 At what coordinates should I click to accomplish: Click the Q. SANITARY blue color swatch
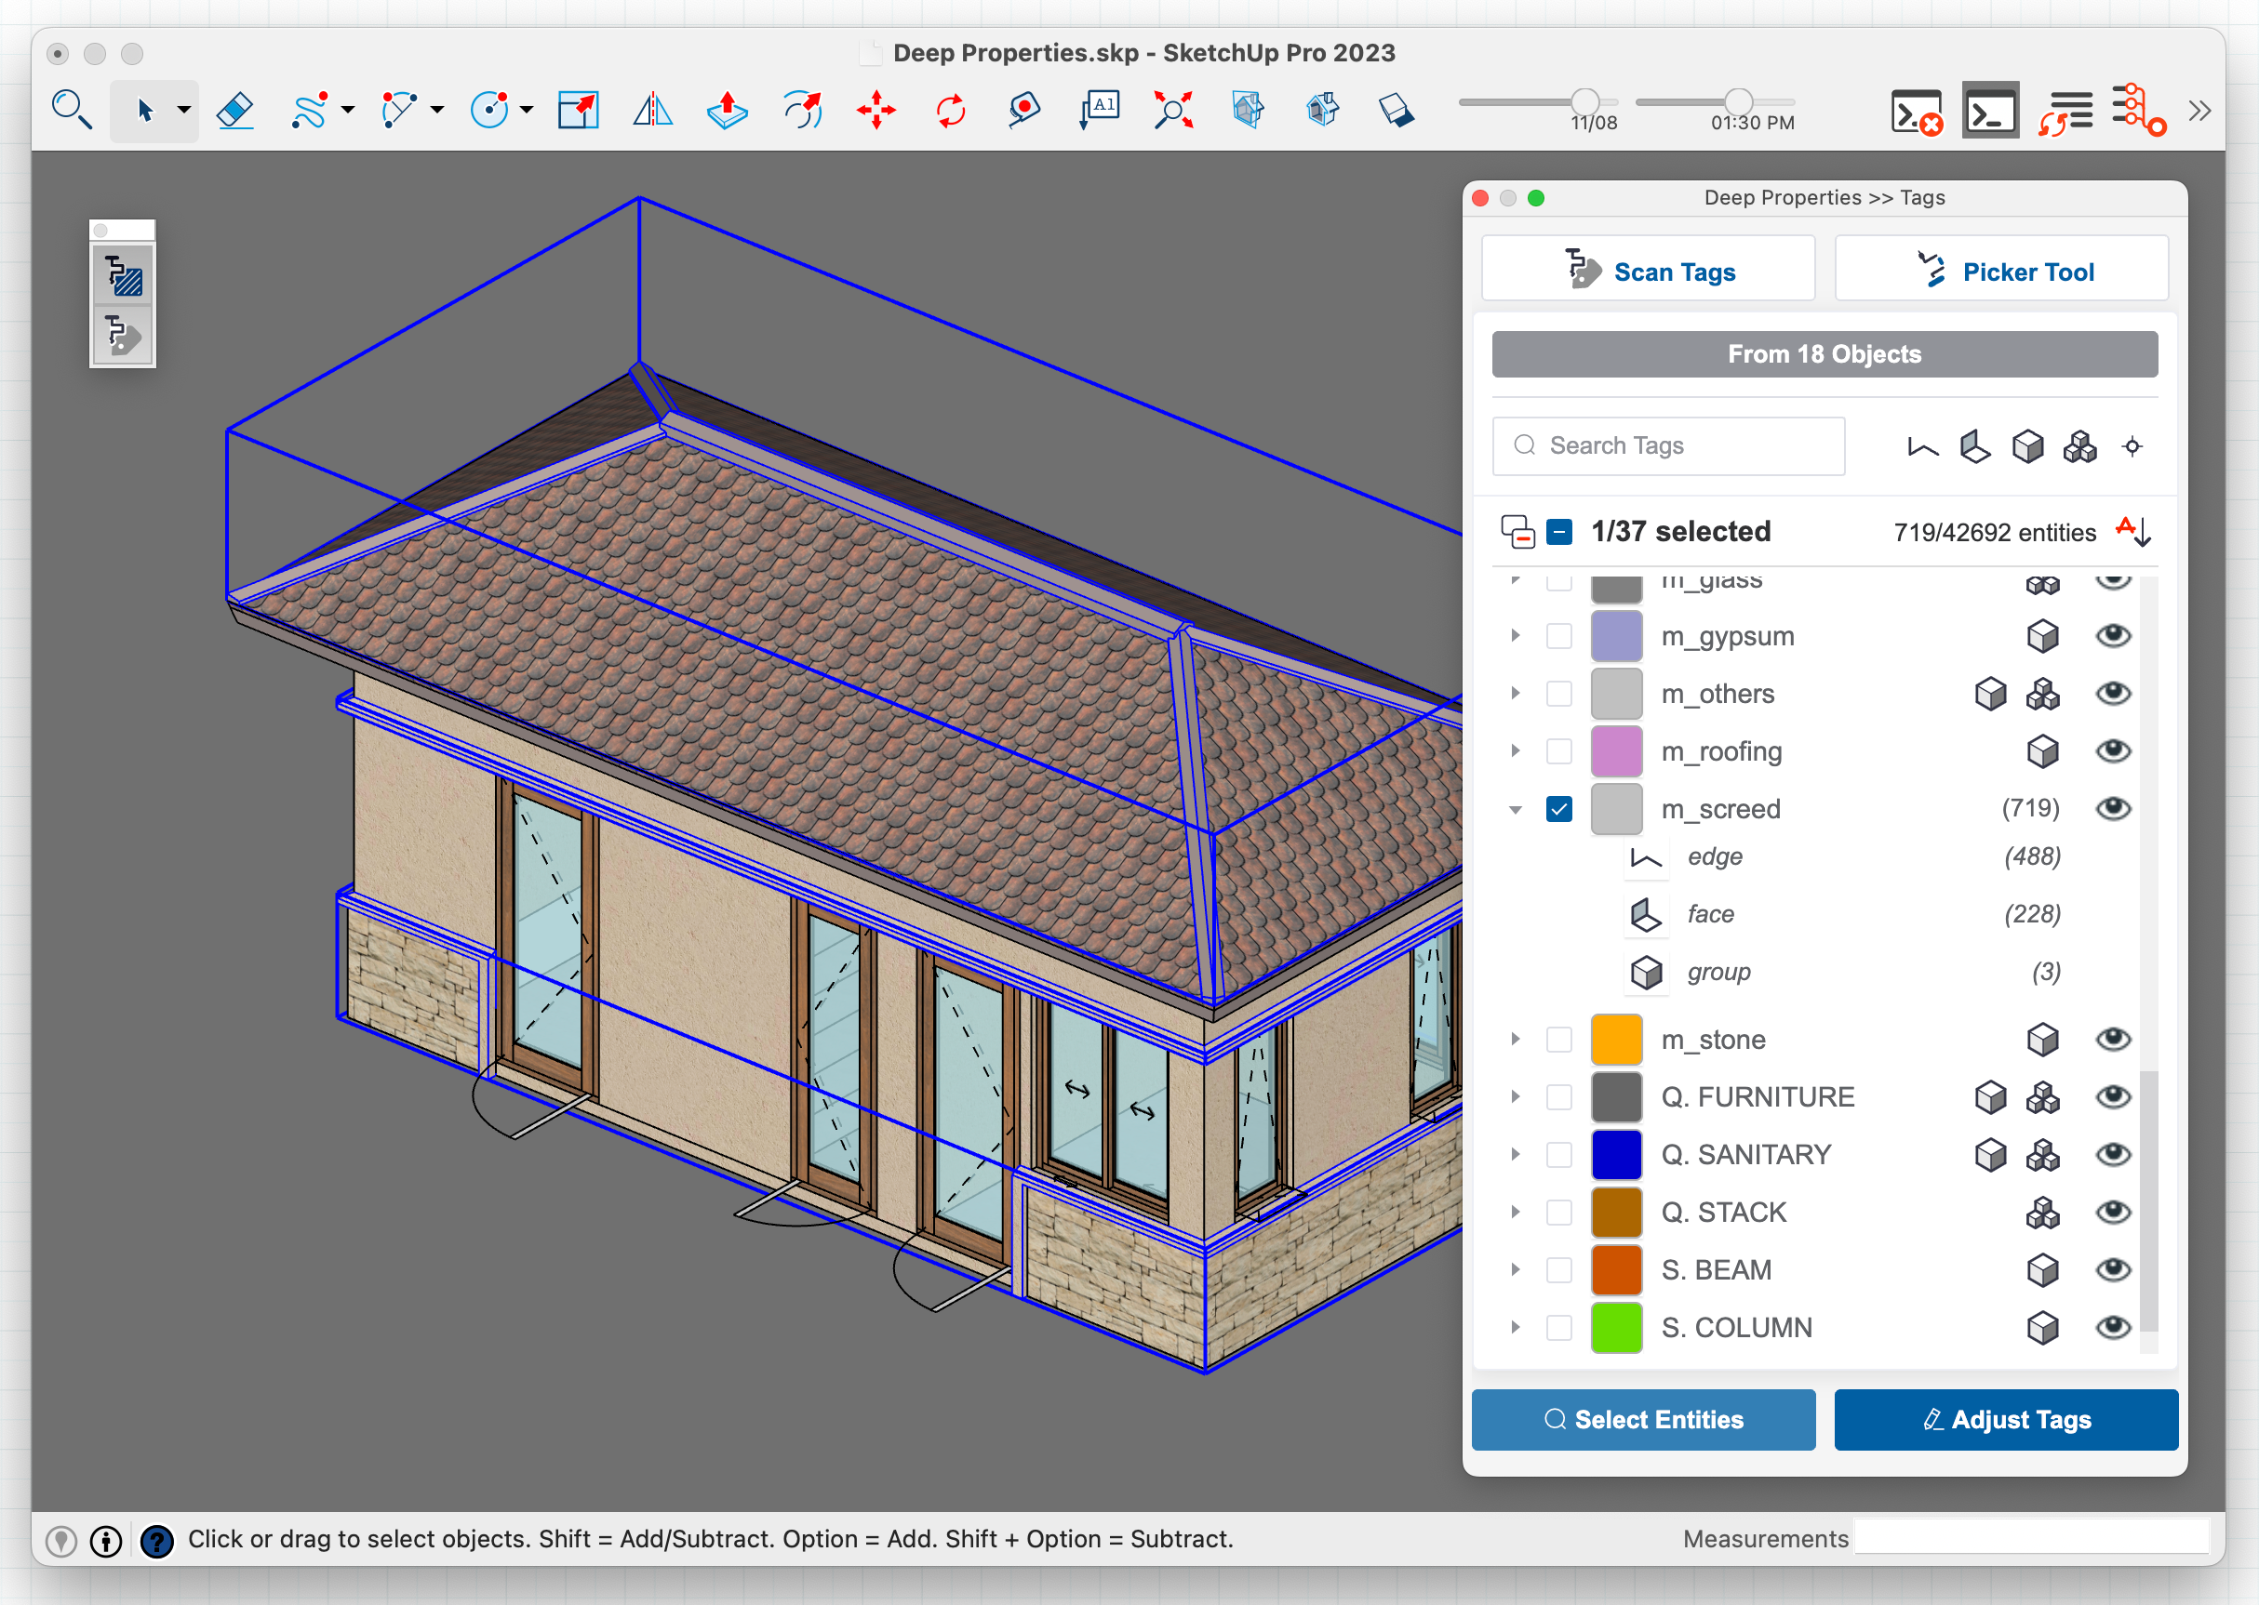tap(1616, 1154)
